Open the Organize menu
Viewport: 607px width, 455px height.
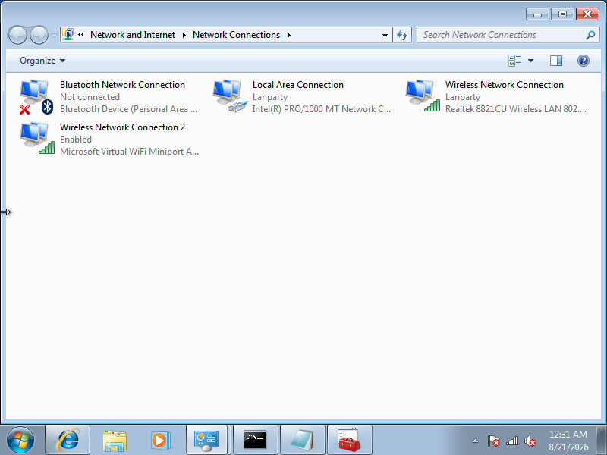pyautogui.click(x=42, y=61)
